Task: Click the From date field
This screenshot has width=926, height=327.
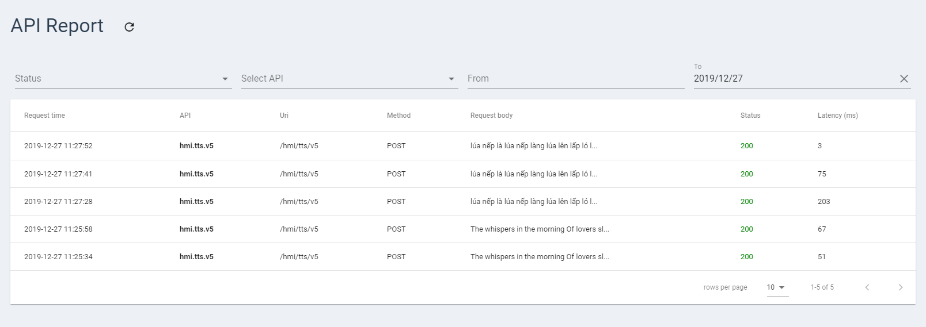Action: click(x=576, y=79)
